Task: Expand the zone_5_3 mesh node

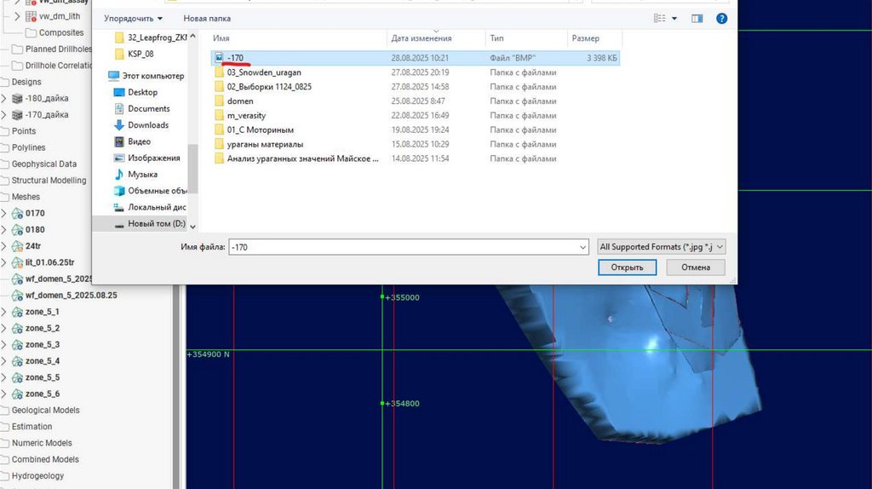Action: pyautogui.click(x=4, y=345)
